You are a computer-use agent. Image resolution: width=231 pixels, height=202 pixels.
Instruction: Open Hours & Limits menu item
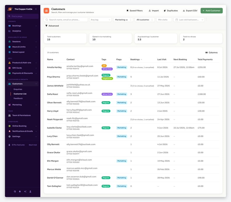pos(22,47)
